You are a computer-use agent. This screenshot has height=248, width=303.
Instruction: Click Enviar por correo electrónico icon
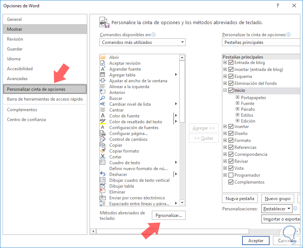(x=103, y=198)
